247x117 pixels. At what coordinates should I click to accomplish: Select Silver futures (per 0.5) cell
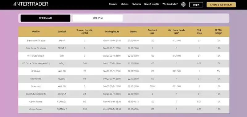[x=36, y=94]
